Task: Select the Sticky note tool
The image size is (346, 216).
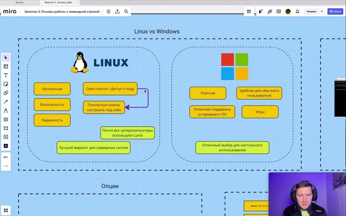Action: [6, 84]
